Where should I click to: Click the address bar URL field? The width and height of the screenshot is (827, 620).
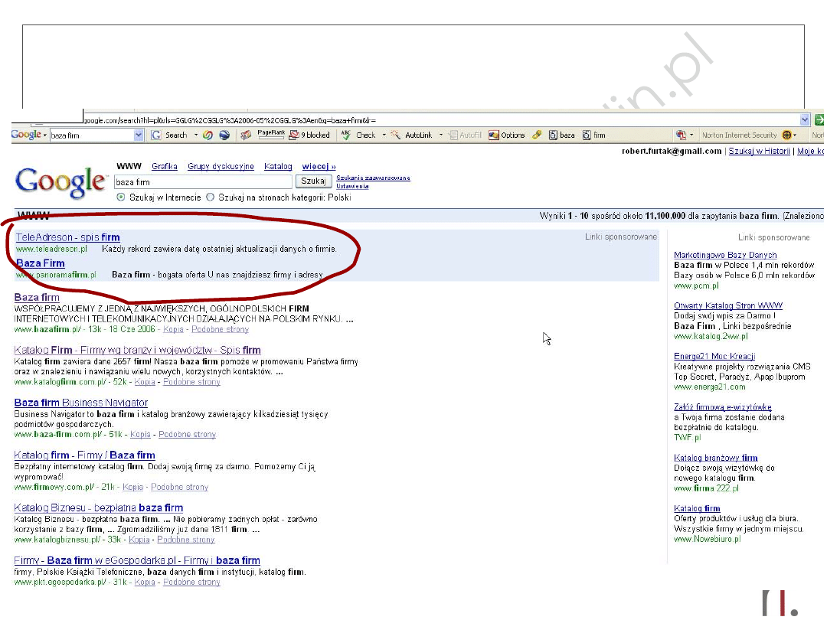pos(441,120)
